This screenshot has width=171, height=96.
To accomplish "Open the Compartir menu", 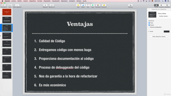I will 72,1.
